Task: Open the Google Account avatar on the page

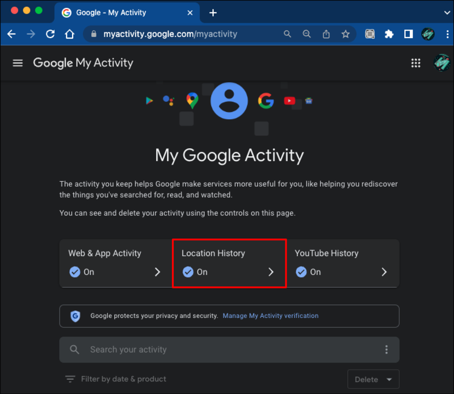Action: pos(442,62)
